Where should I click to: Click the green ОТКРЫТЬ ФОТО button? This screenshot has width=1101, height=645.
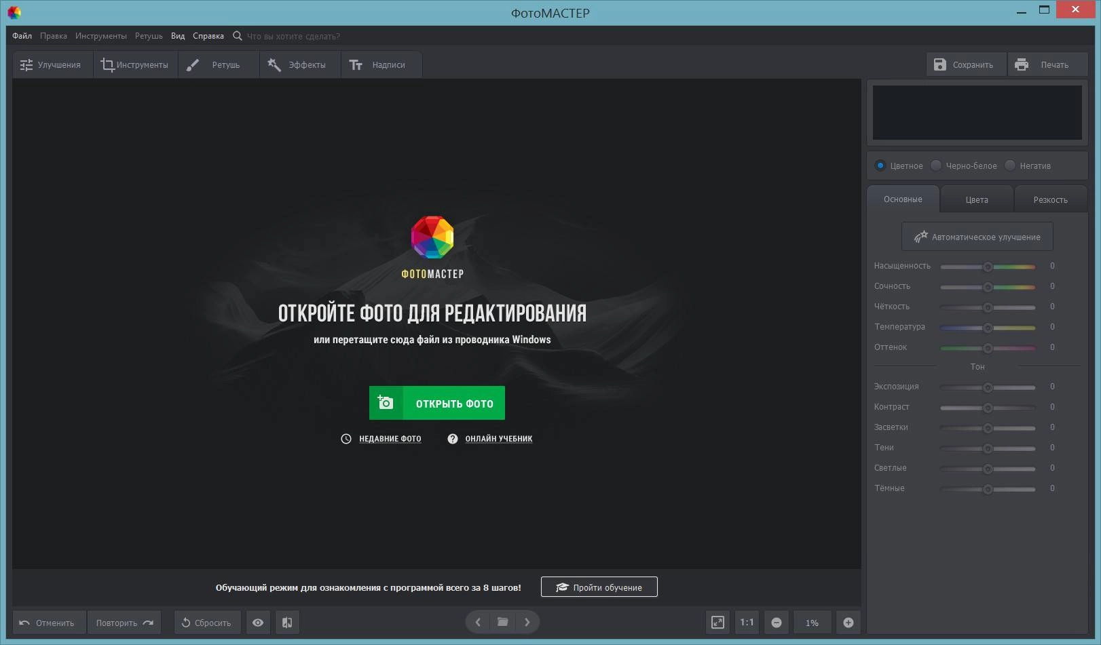(437, 403)
